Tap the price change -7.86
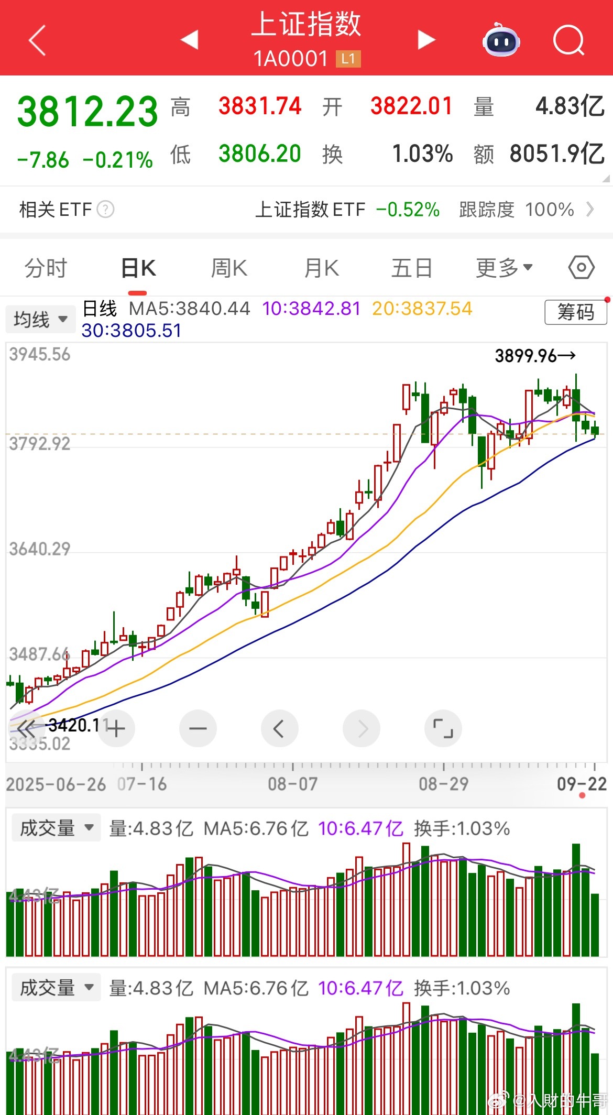This screenshot has width=613, height=1115. coord(43,160)
